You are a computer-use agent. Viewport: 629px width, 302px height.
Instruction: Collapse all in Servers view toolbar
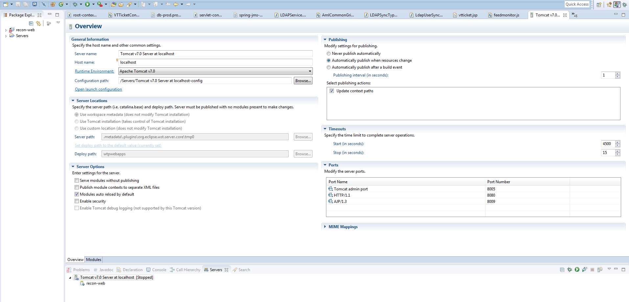pos(562,270)
